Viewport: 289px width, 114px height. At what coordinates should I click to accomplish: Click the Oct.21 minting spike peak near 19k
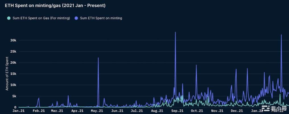tap(196, 65)
